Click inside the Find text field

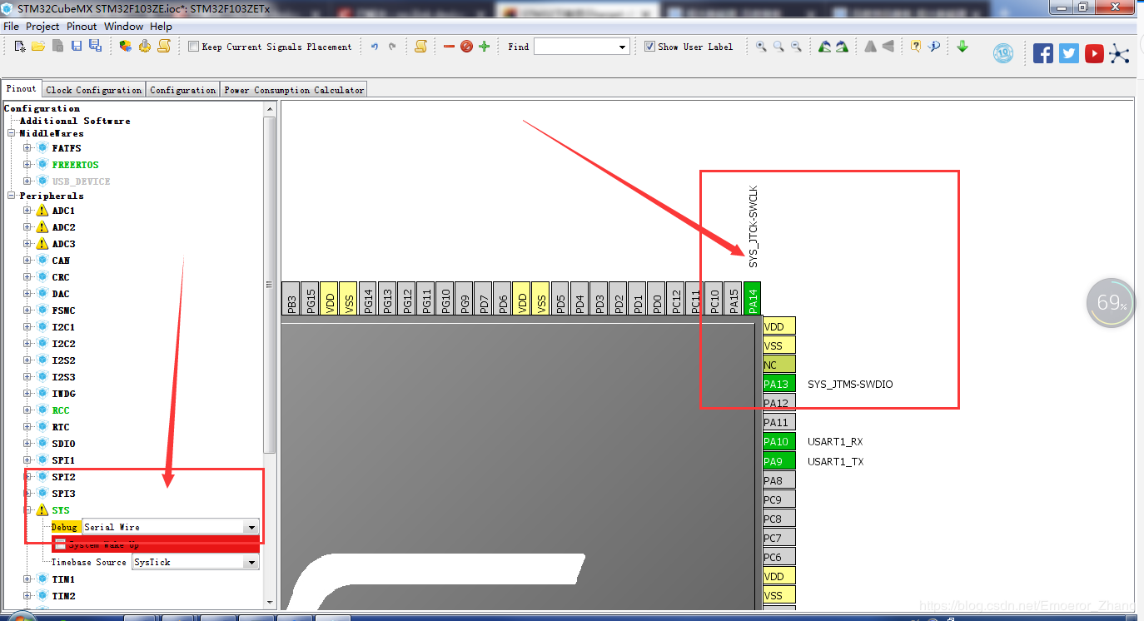coord(575,47)
